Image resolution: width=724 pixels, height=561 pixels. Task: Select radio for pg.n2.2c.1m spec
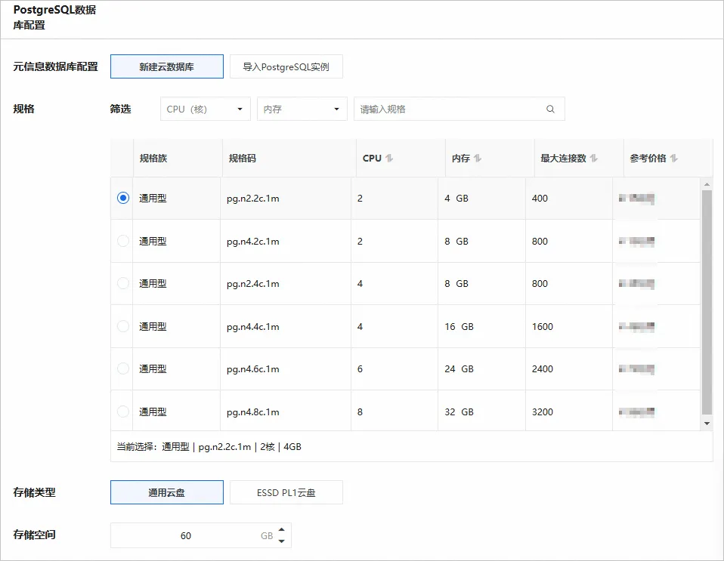(123, 198)
